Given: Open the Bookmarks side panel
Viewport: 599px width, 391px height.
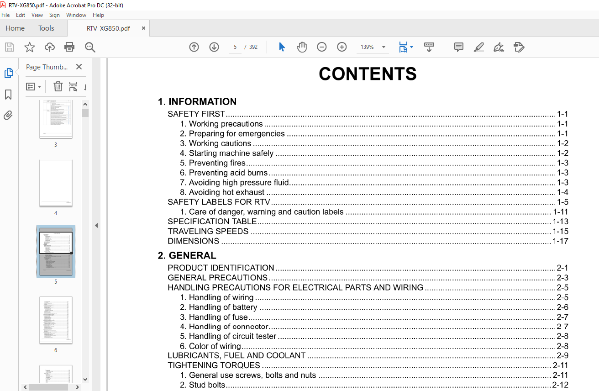Looking at the screenshot, I should [x=8, y=95].
